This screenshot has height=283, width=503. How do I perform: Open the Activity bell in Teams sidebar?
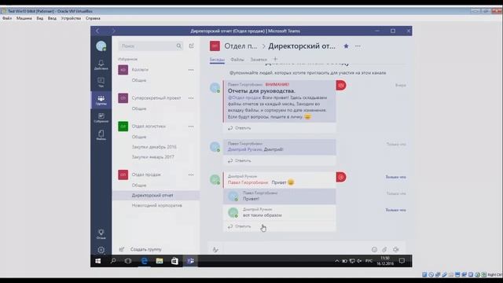point(101,64)
